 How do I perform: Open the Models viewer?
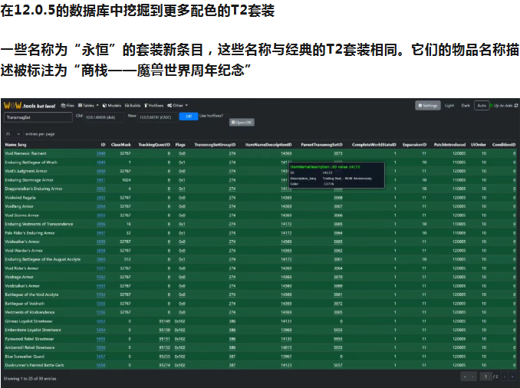pos(112,105)
